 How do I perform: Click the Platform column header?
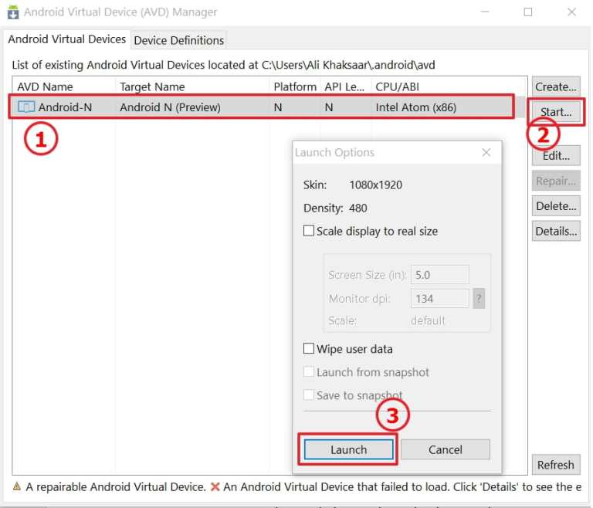[x=295, y=87]
